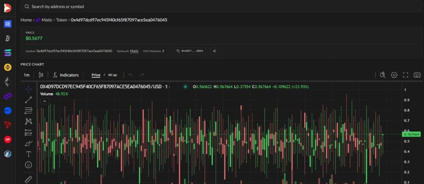Collapse the indicator legend chevron
424x184 pixels.
tap(44, 101)
